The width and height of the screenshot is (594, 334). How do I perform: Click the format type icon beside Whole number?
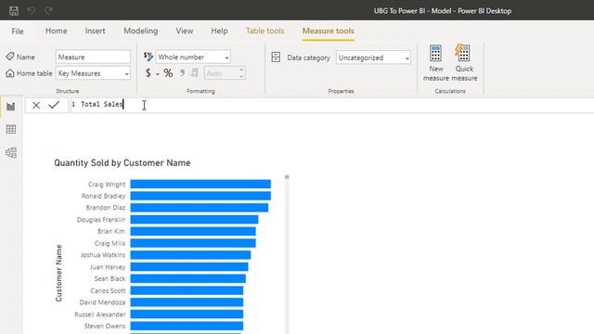coord(148,57)
